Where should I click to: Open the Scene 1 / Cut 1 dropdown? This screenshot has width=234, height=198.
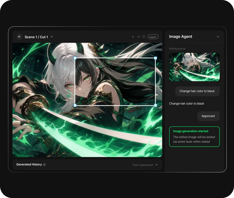click(x=52, y=37)
